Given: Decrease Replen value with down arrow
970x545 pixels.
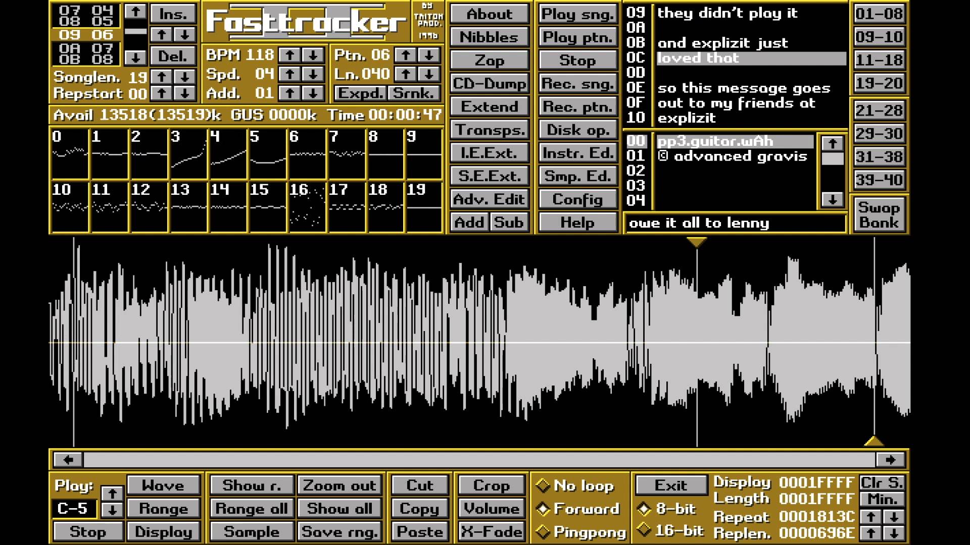Looking at the screenshot, I should pos(894,533).
